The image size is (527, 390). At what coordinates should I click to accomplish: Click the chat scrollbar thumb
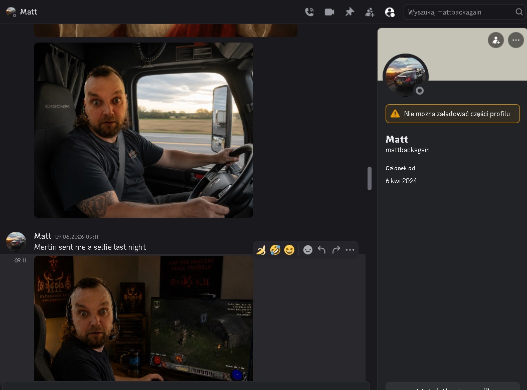click(x=370, y=178)
